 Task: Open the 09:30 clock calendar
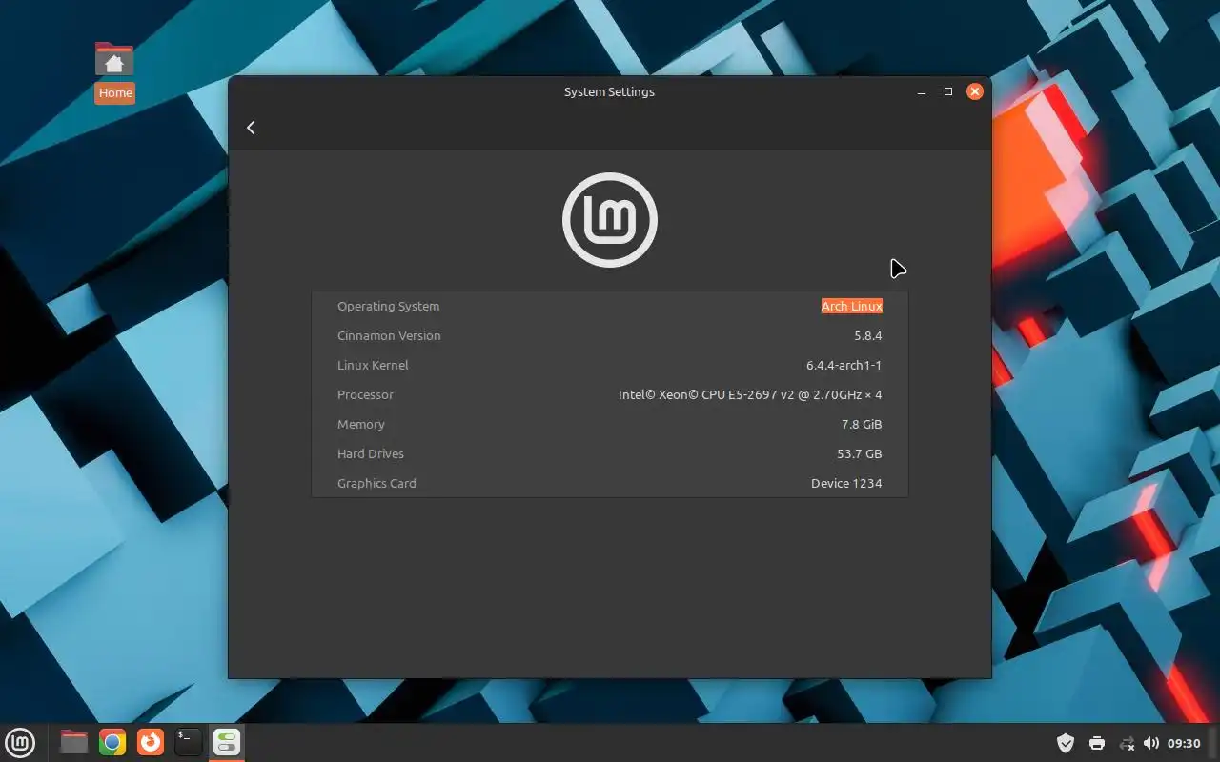click(1184, 743)
